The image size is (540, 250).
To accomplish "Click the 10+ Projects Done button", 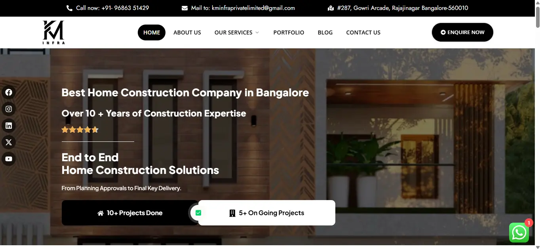I will tap(130, 213).
